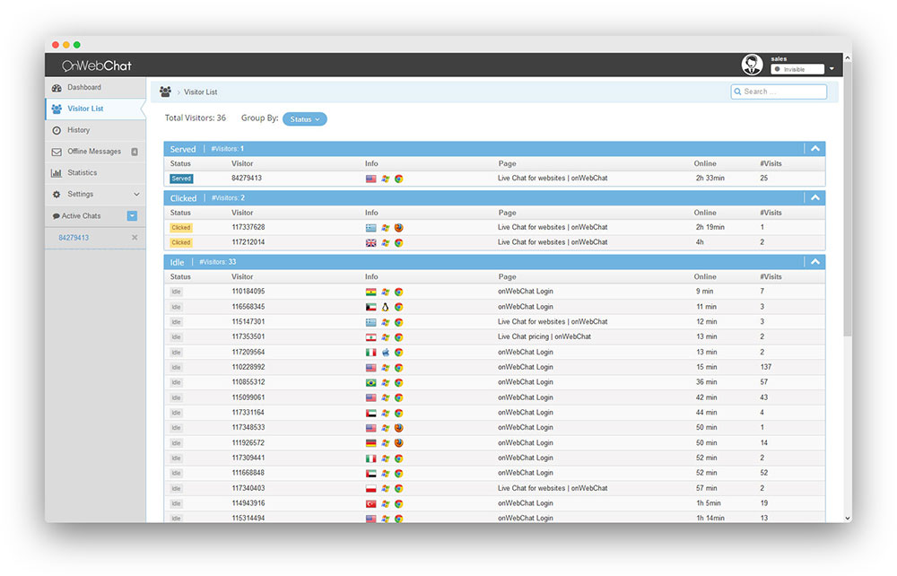Click the visitors breadcrumb icon
Image resolution: width=897 pixels, height=576 pixels.
tap(165, 92)
